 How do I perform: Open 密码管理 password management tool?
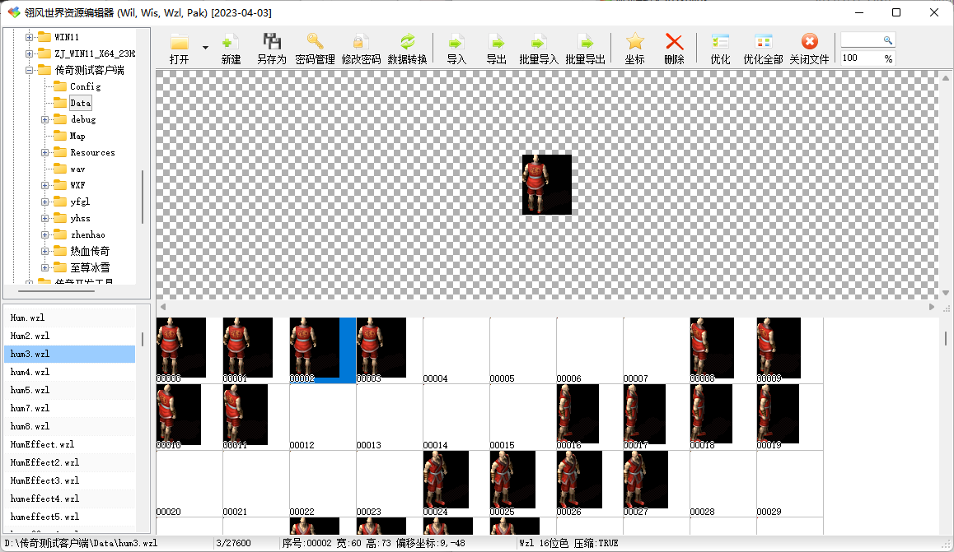click(315, 43)
